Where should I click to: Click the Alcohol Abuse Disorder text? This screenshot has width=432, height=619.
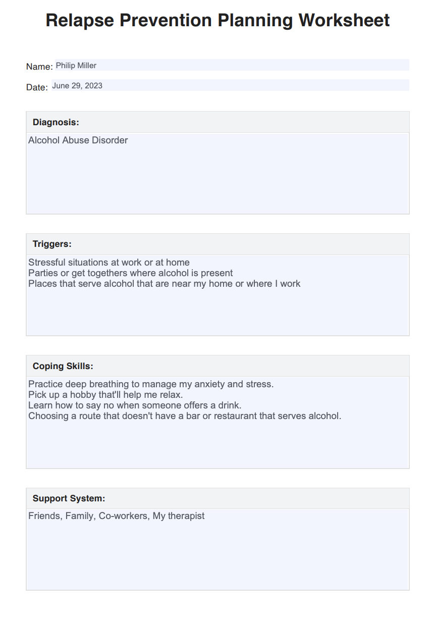pyautogui.click(x=78, y=140)
